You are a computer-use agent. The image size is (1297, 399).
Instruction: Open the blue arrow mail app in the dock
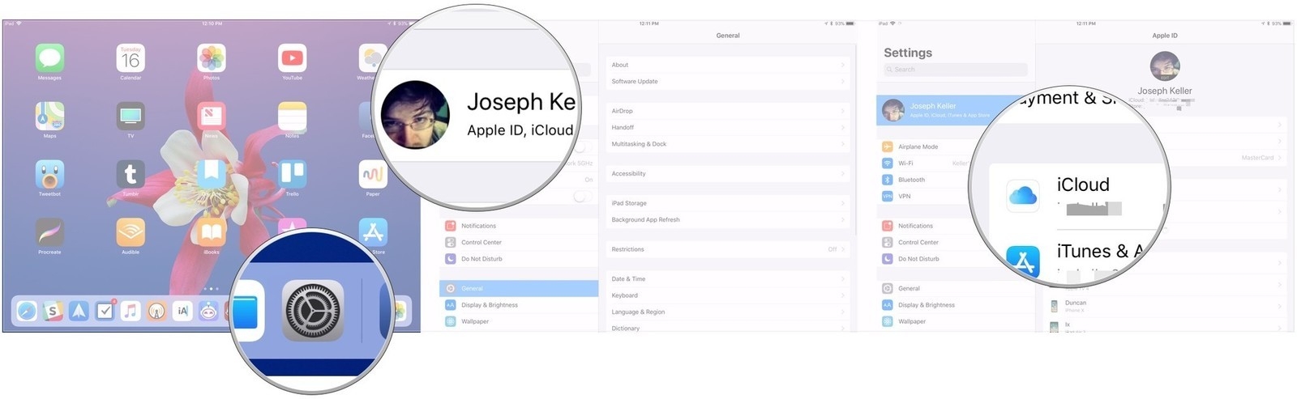(x=79, y=311)
